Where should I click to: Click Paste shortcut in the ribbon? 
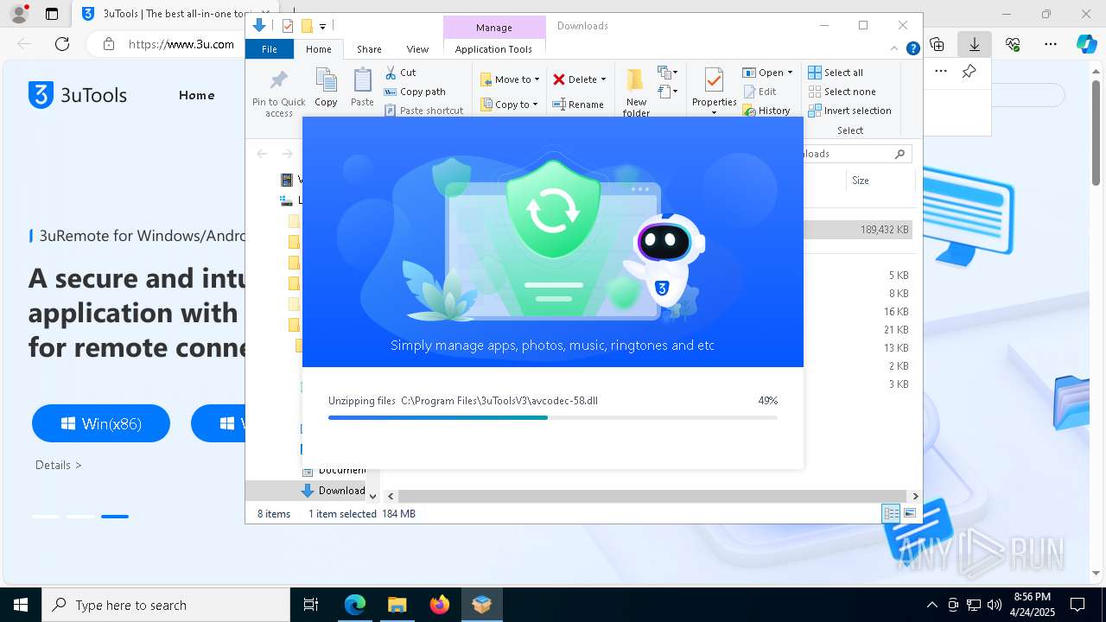click(x=423, y=111)
